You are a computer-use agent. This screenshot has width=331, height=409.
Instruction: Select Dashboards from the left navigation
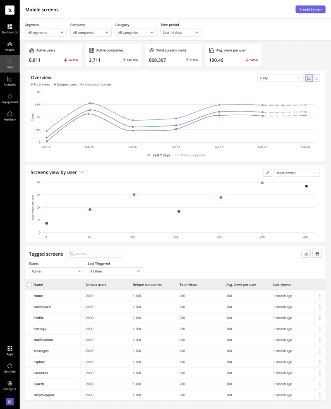[10, 29]
